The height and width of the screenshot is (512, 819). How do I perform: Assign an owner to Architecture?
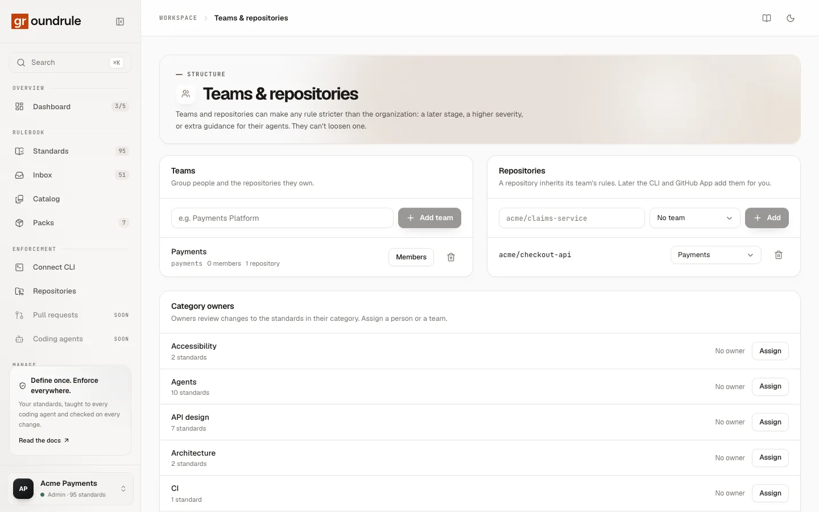pyautogui.click(x=770, y=458)
